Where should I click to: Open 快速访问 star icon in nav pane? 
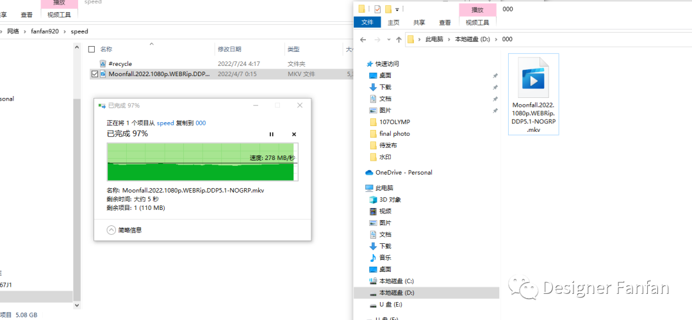(x=370, y=64)
